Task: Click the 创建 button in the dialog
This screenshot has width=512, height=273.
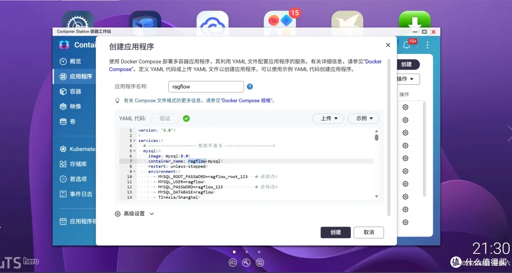Action: pyautogui.click(x=336, y=232)
